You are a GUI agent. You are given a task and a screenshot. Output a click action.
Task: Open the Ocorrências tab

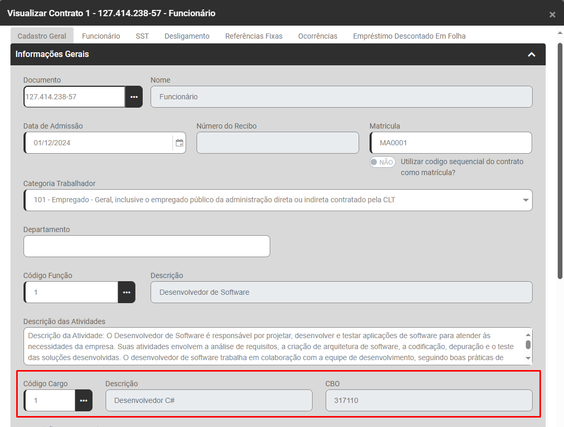317,36
